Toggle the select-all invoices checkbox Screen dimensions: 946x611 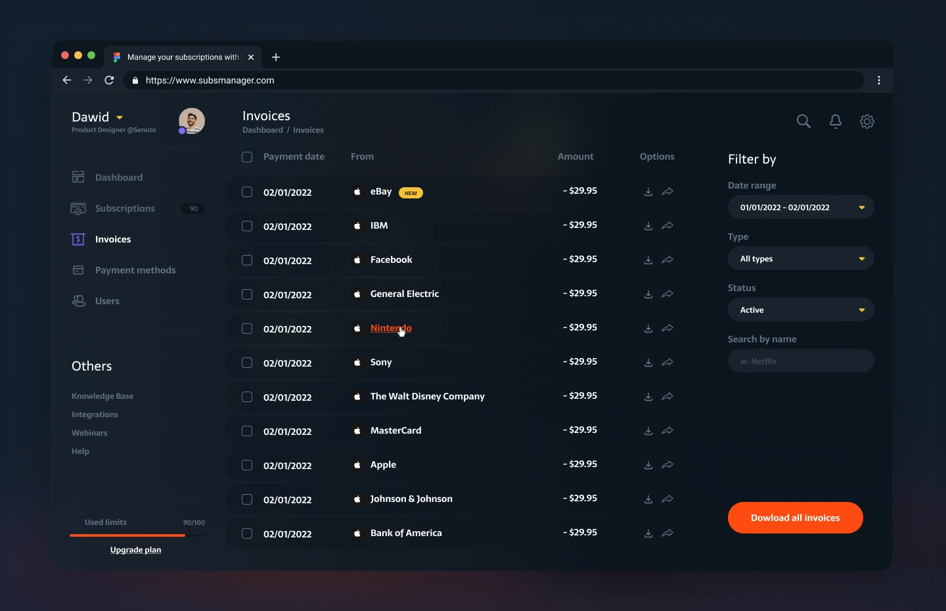coord(247,157)
